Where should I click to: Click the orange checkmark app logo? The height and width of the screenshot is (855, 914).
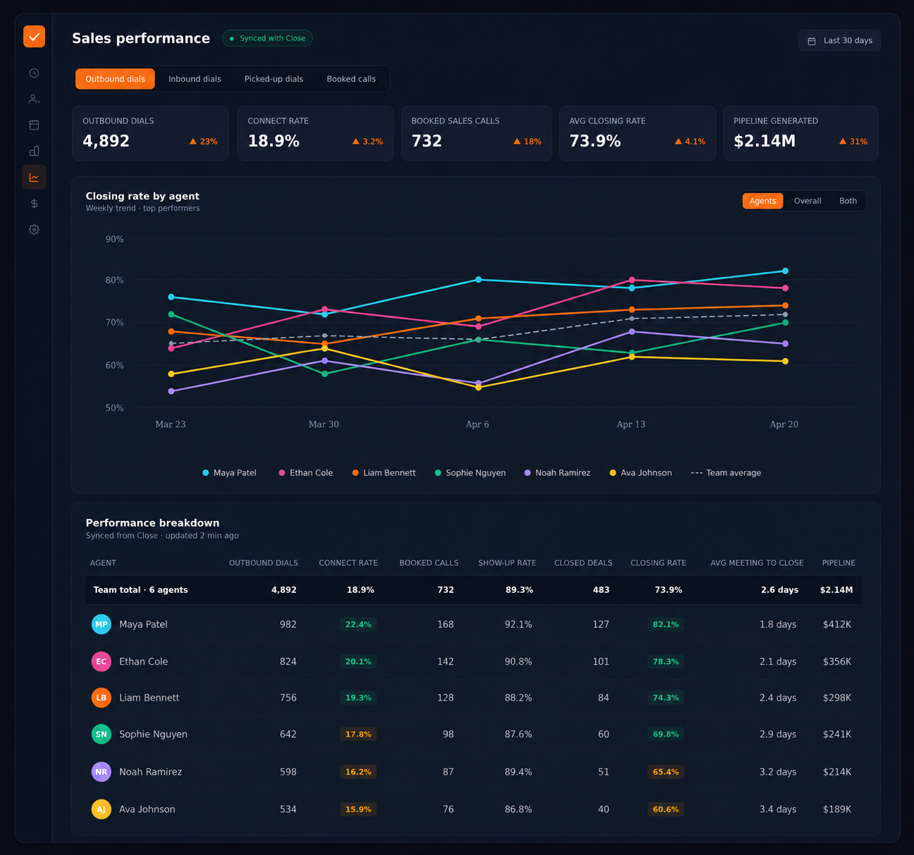click(34, 36)
